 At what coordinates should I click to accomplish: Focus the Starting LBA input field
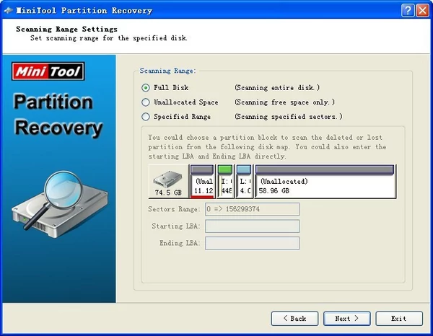tap(252, 226)
